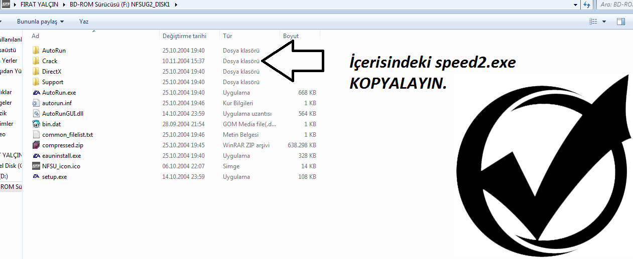Select 'Yerler' item in navigation pane
633x259 pixels.
(10, 61)
